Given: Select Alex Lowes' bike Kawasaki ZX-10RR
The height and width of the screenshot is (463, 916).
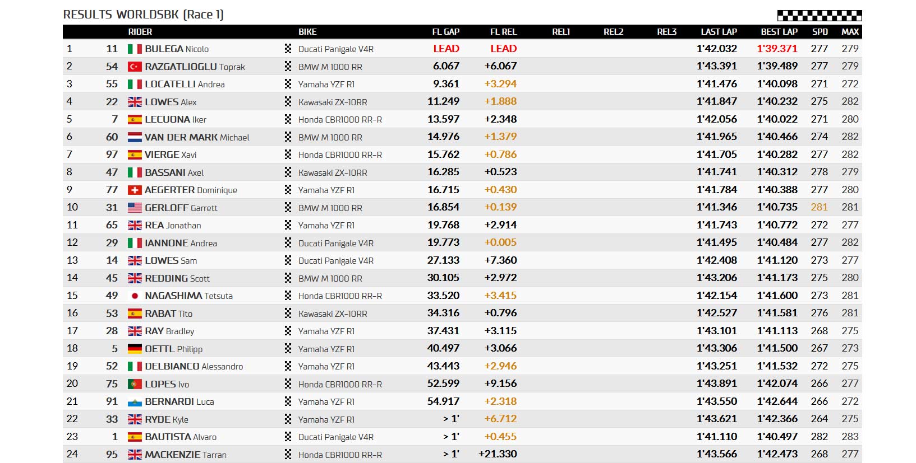Looking at the screenshot, I should pos(333,102).
